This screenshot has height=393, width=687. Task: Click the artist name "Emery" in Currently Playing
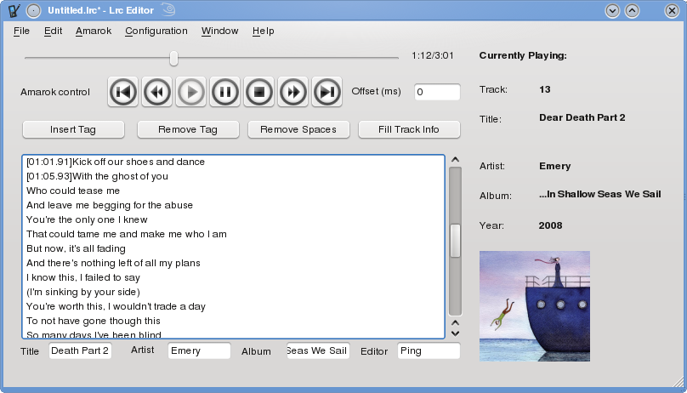click(554, 166)
